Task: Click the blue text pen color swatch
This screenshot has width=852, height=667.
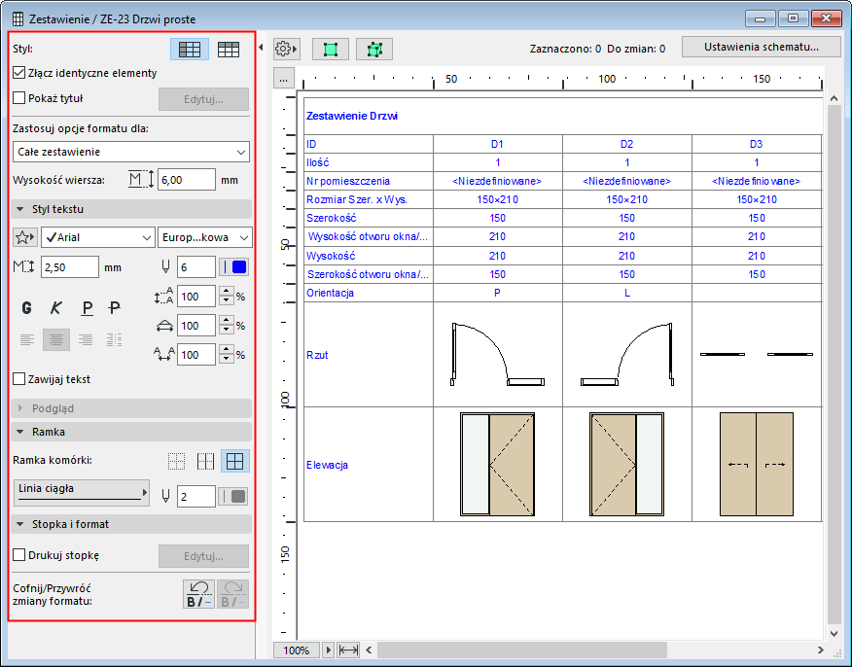Action: (234, 267)
